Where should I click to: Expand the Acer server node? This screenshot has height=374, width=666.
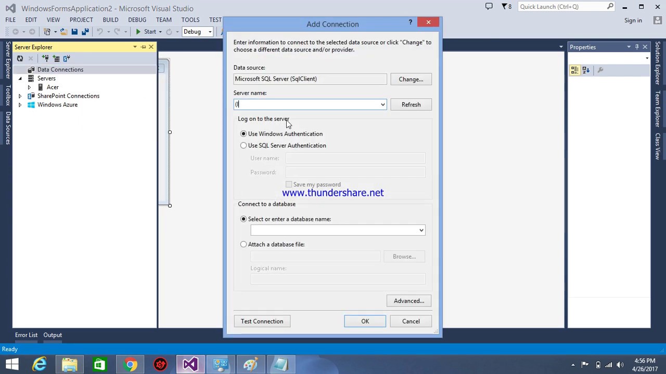[x=29, y=87]
